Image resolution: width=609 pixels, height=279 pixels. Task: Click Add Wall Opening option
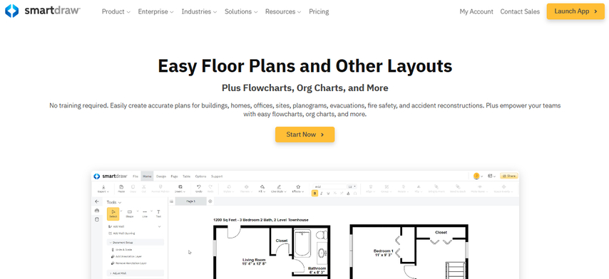click(x=122, y=233)
